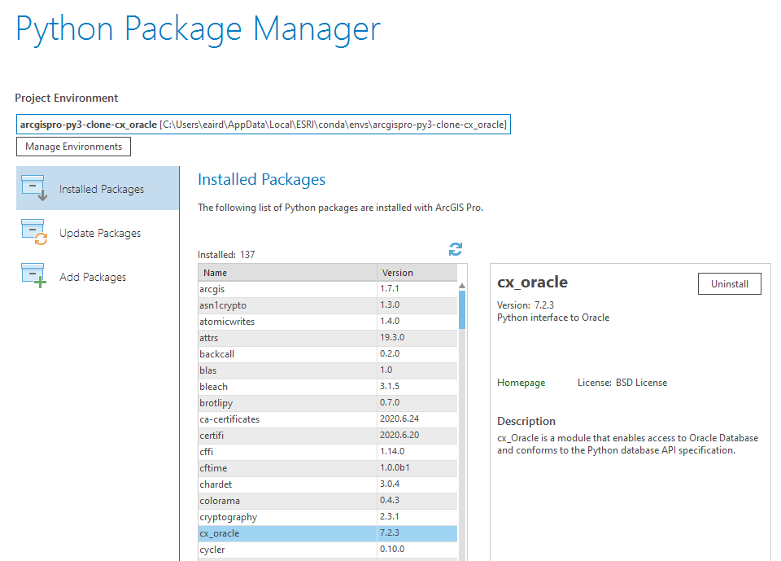Sort packages by Name column header
Screen dimensions: 781x561
point(287,273)
